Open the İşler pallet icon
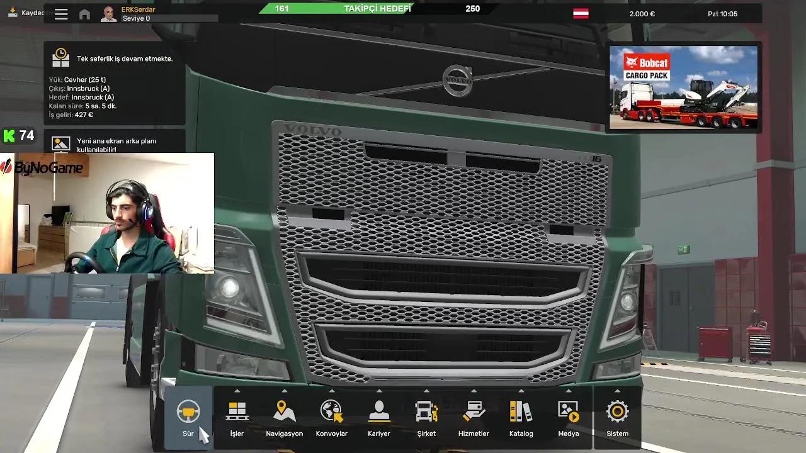Screen dimensions: 806x453 [x=237, y=411]
